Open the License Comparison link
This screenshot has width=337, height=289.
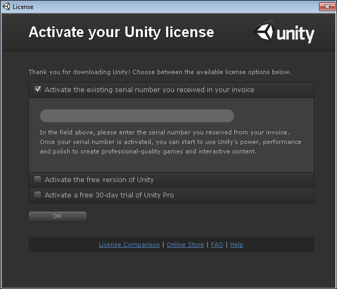129,245
